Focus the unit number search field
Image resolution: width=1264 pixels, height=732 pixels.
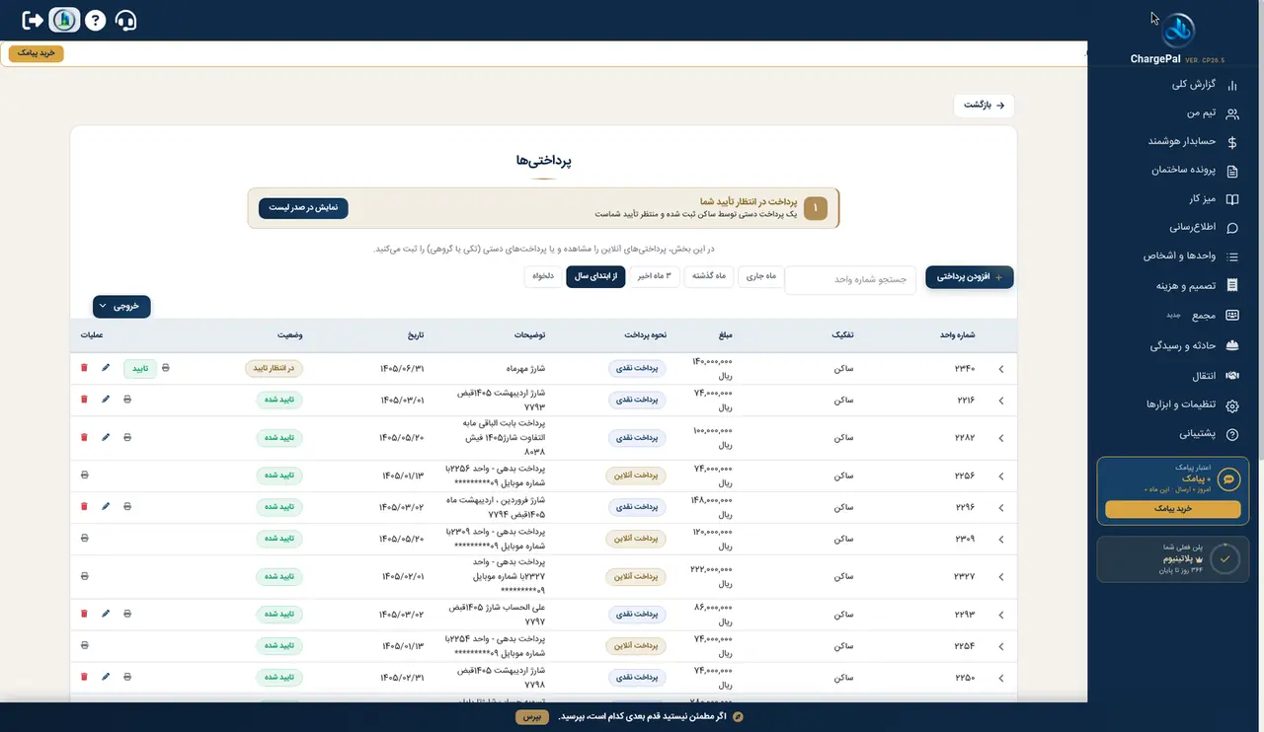850,279
